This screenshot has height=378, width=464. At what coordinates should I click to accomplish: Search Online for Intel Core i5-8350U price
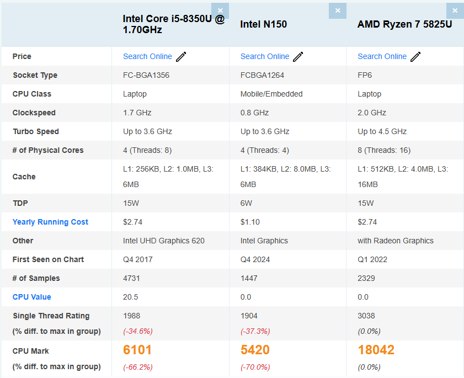coord(147,56)
